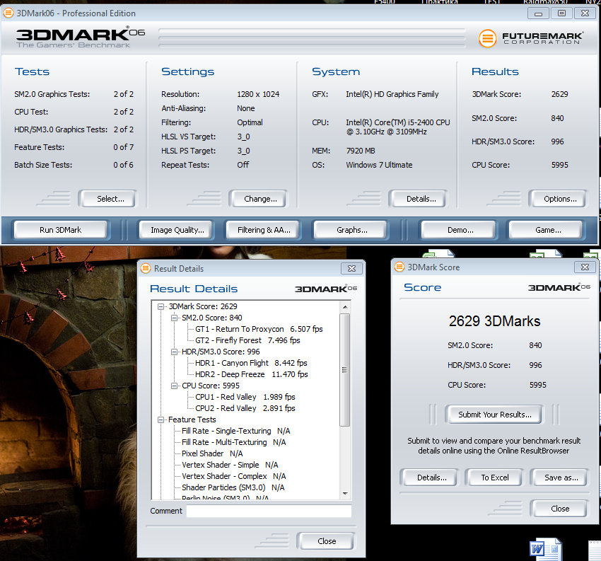601x561 pixels.
Task: Click the '2629 3DMarks' score heading
Action: point(494,321)
